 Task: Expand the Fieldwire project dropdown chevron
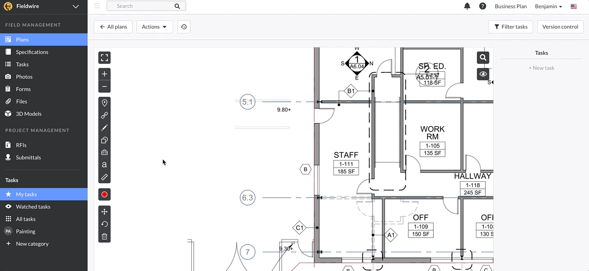point(75,7)
